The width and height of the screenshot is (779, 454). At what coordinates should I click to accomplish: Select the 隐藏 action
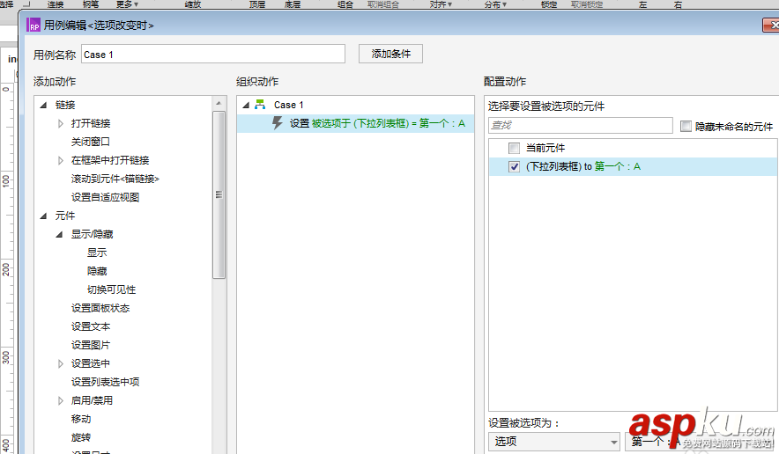(97, 271)
